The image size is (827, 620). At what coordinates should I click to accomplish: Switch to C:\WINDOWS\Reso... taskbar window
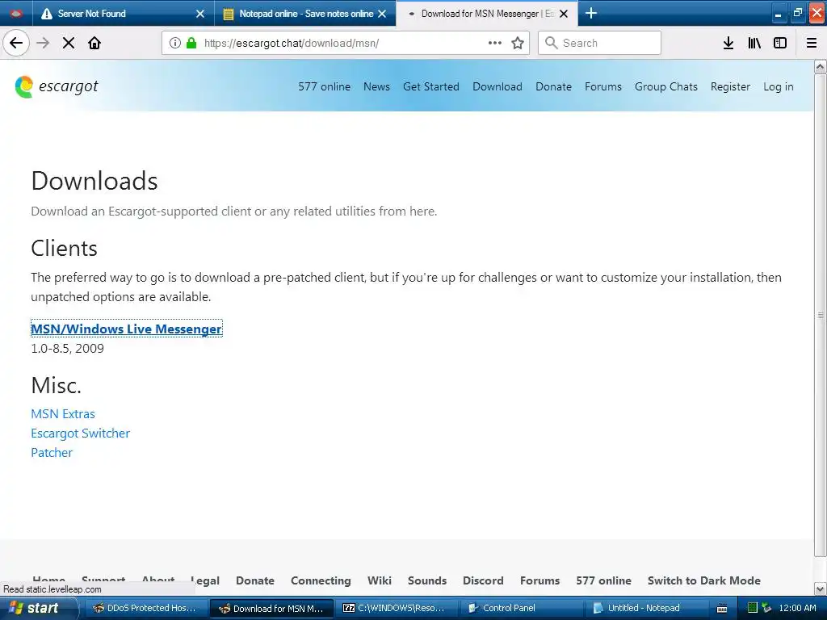click(x=397, y=608)
